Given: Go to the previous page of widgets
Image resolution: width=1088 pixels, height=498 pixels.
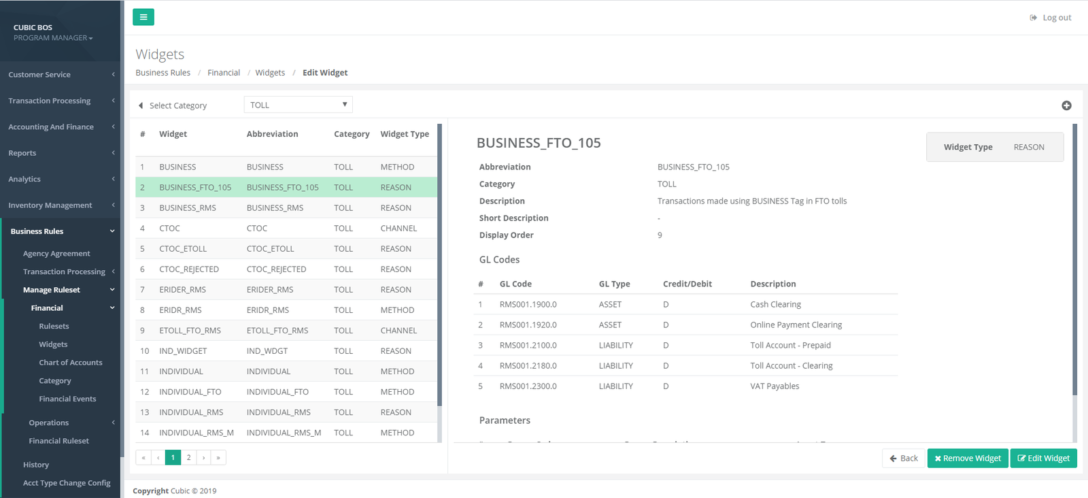Looking at the screenshot, I should [158, 458].
